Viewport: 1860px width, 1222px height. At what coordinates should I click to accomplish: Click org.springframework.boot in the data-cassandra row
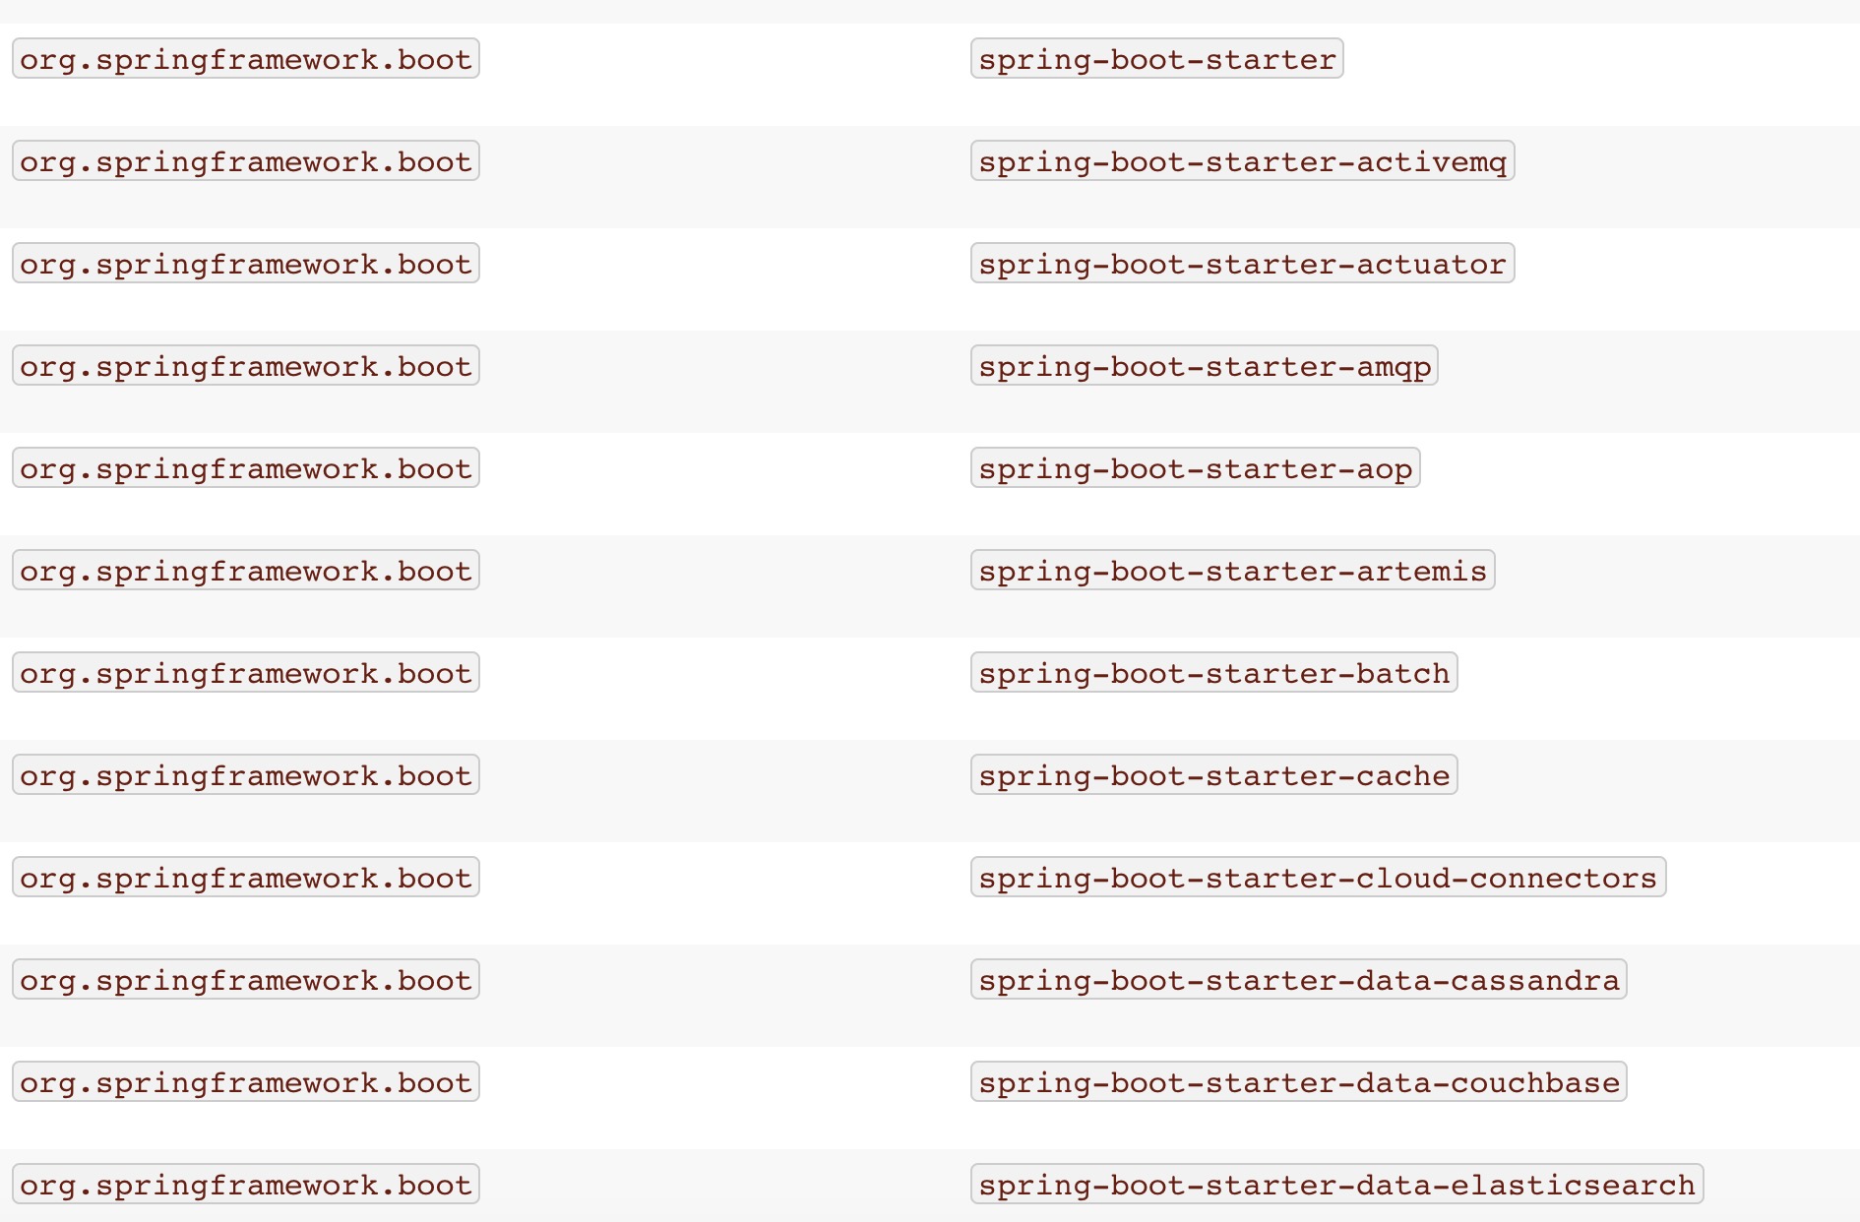click(x=245, y=980)
